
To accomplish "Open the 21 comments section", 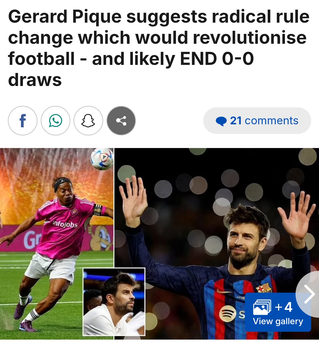I will point(257,121).
